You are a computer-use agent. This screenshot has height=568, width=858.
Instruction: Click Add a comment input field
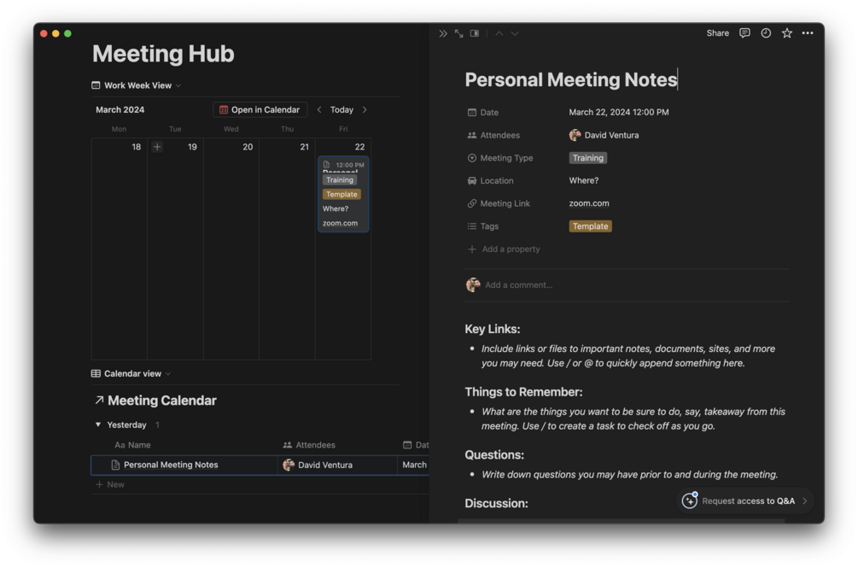pyautogui.click(x=521, y=284)
